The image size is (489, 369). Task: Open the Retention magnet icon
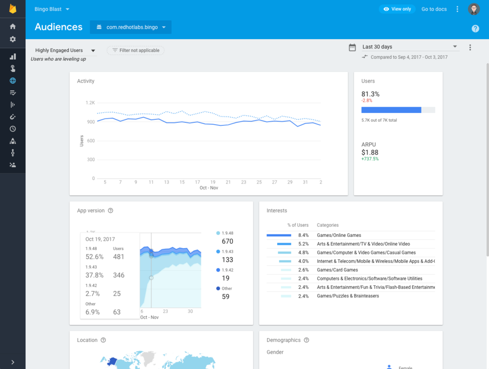point(13,117)
